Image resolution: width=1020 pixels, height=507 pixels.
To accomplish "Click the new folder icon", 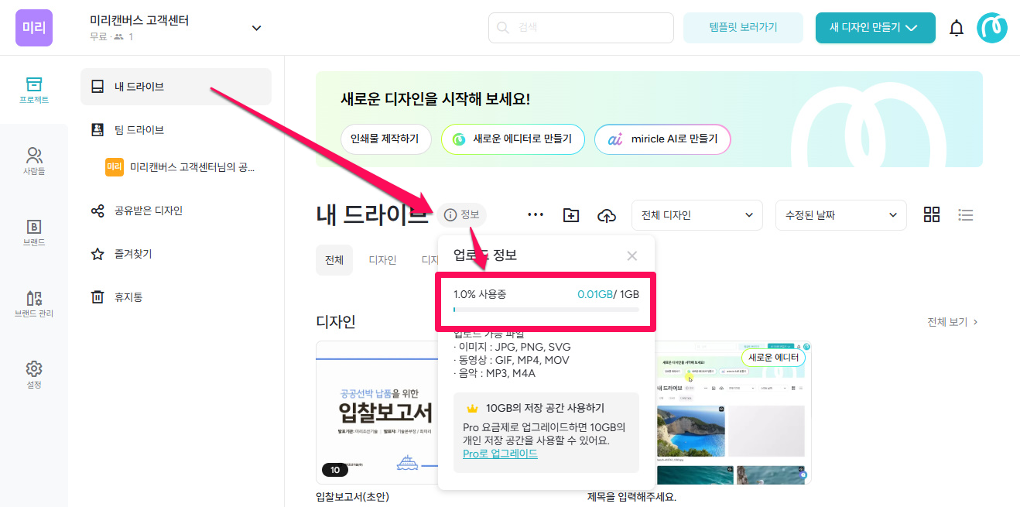I will [571, 215].
